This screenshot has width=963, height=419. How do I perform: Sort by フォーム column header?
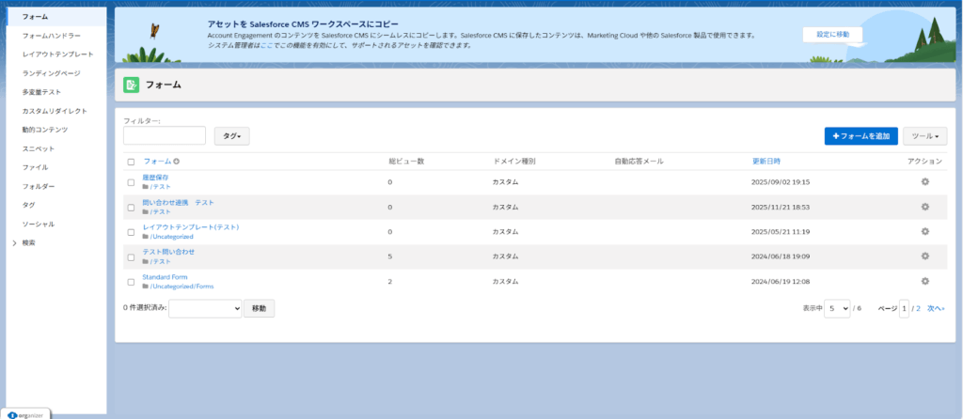tap(157, 162)
